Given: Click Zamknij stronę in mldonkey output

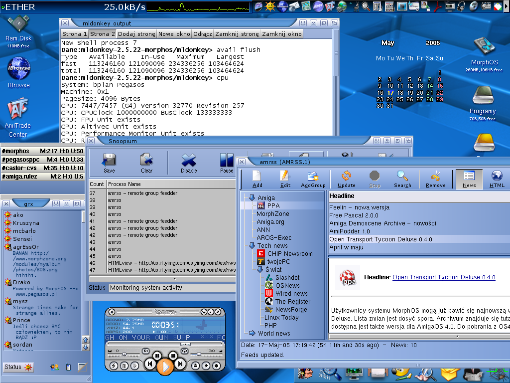Looking at the screenshot, I should point(237,34).
